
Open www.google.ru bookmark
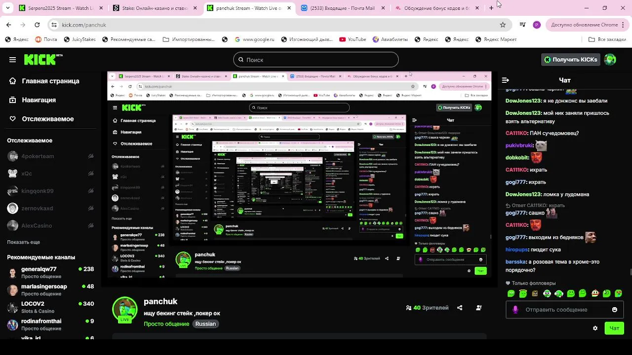pyautogui.click(x=254, y=39)
